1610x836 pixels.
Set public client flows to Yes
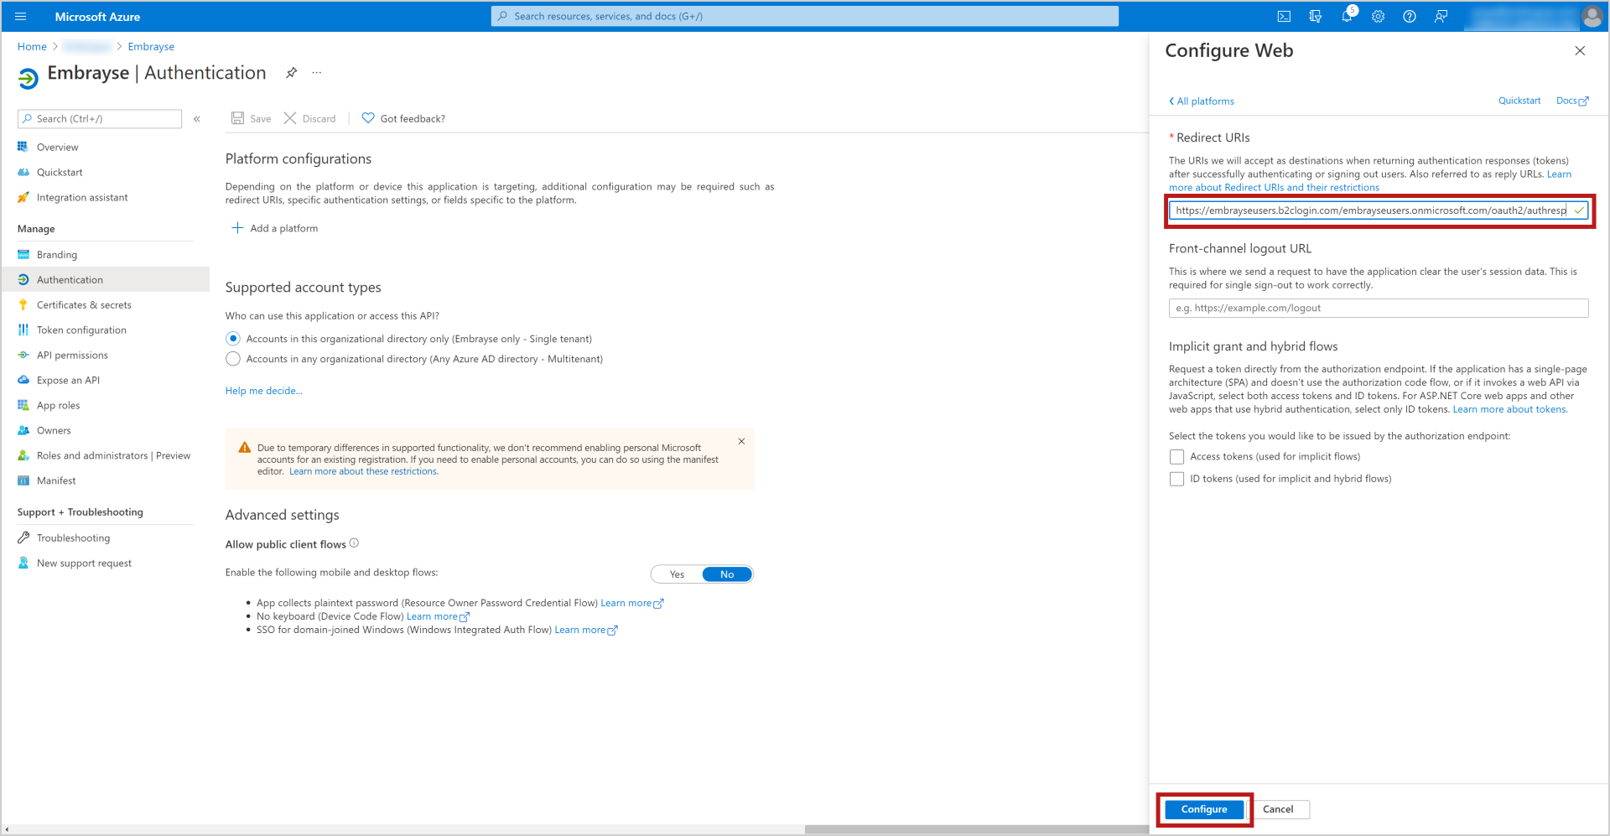click(x=677, y=574)
